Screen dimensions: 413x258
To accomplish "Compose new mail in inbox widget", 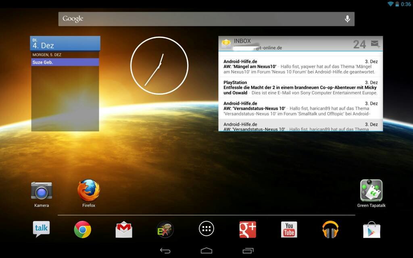I will (375, 44).
